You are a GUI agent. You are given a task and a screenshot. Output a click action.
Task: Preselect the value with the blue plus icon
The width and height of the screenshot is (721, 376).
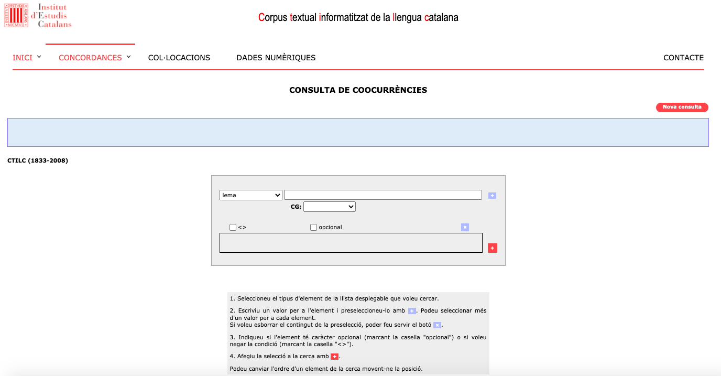pyautogui.click(x=491, y=195)
